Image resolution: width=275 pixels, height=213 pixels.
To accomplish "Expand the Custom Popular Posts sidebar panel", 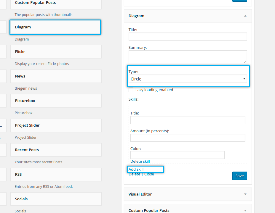I will (245, 210).
